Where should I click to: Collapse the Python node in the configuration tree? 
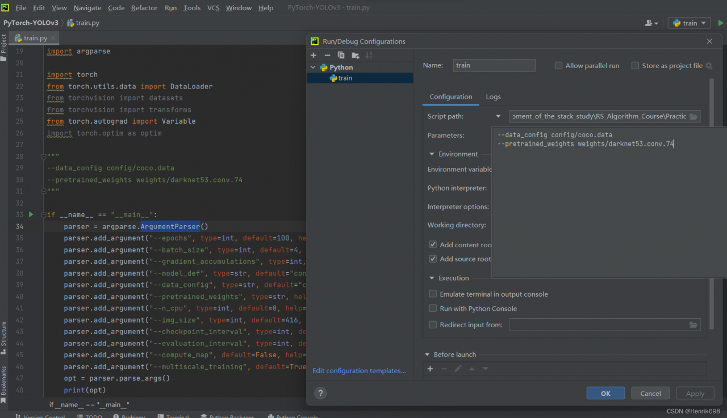313,67
